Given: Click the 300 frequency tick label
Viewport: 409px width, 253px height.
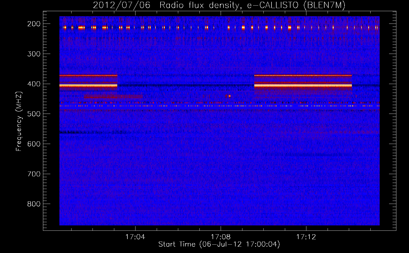Looking at the screenshot, I should [34, 54].
